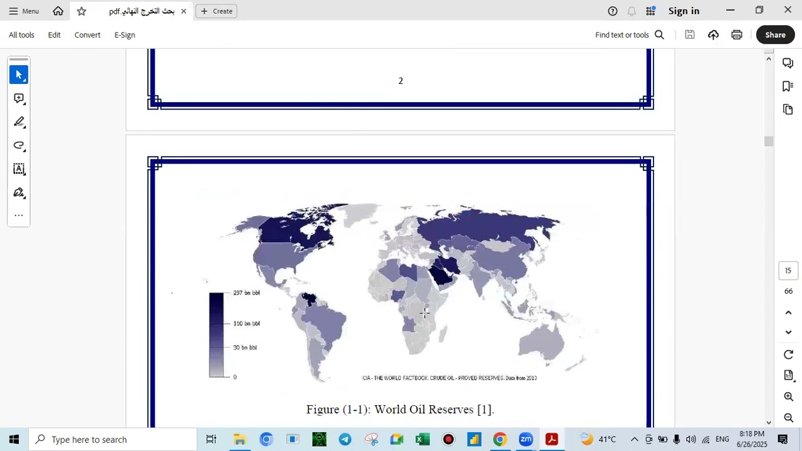The image size is (802, 451).
Task: Open All tools panel
Action: click(x=21, y=34)
